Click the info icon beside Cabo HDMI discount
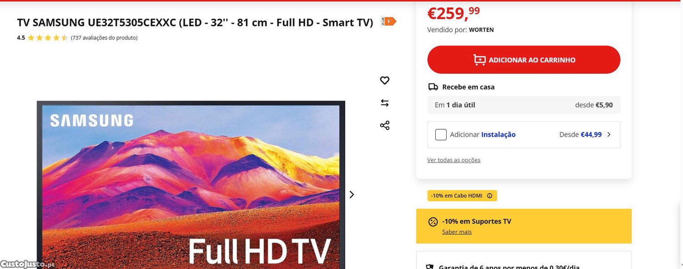Image resolution: width=683 pixels, height=269 pixels. click(x=489, y=196)
